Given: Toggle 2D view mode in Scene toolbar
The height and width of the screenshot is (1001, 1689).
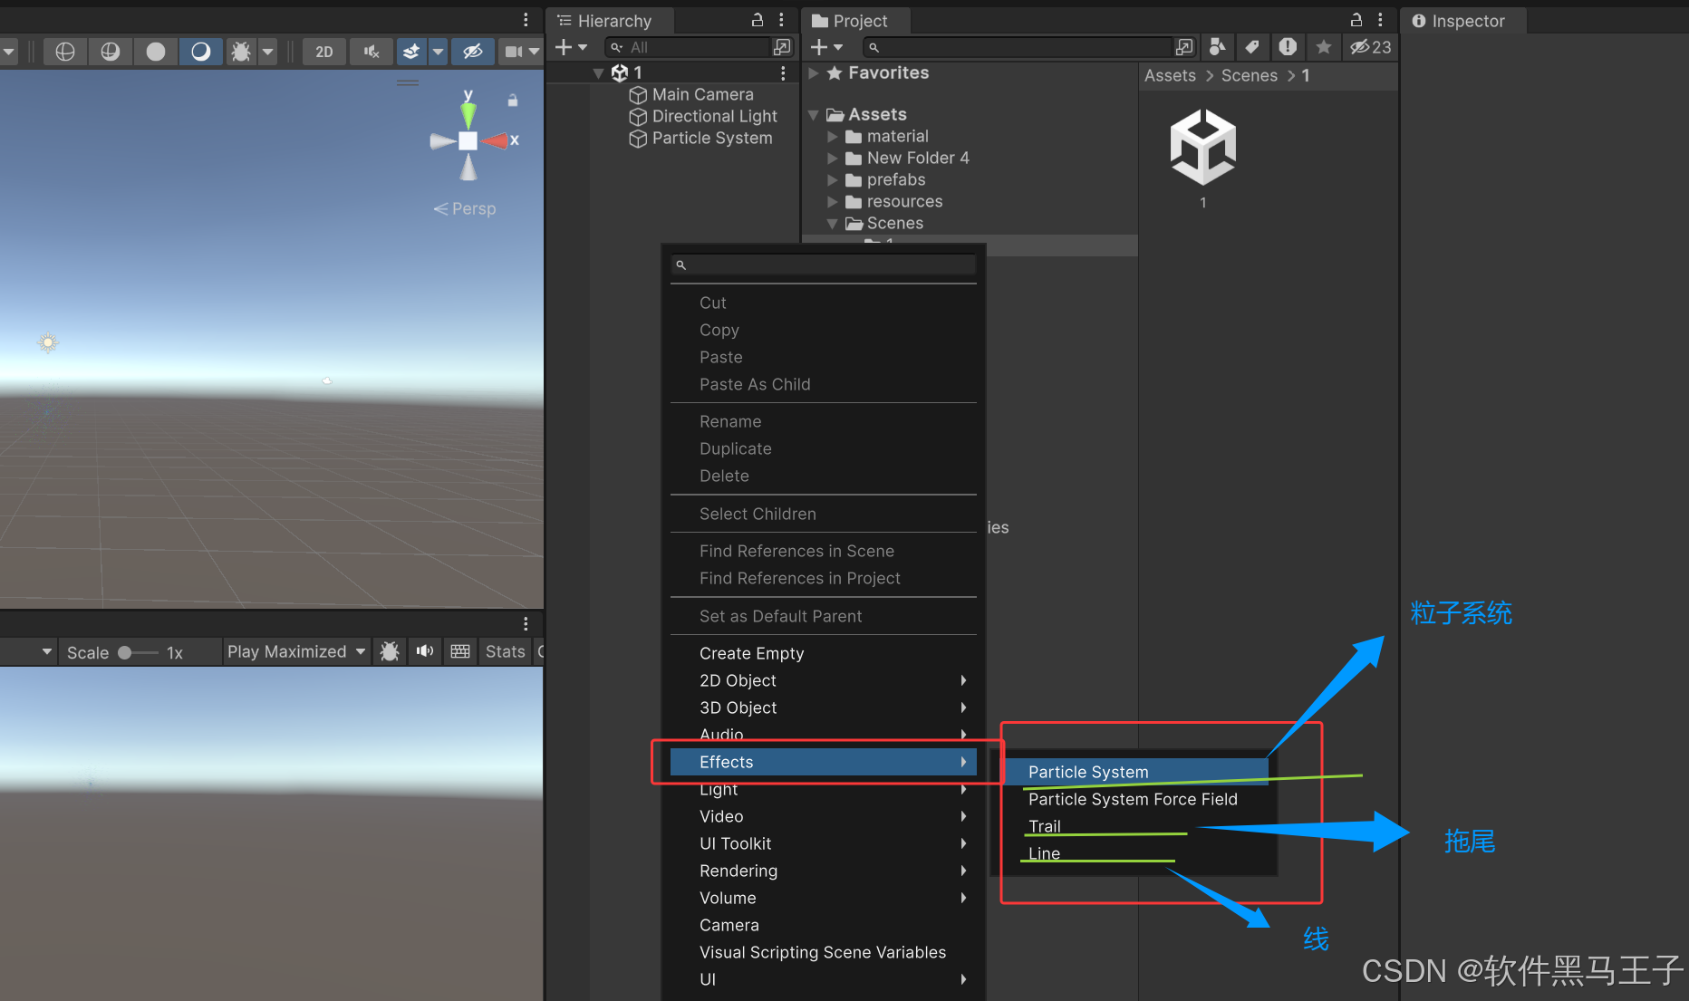Looking at the screenshot, I should tap(323, 52).
